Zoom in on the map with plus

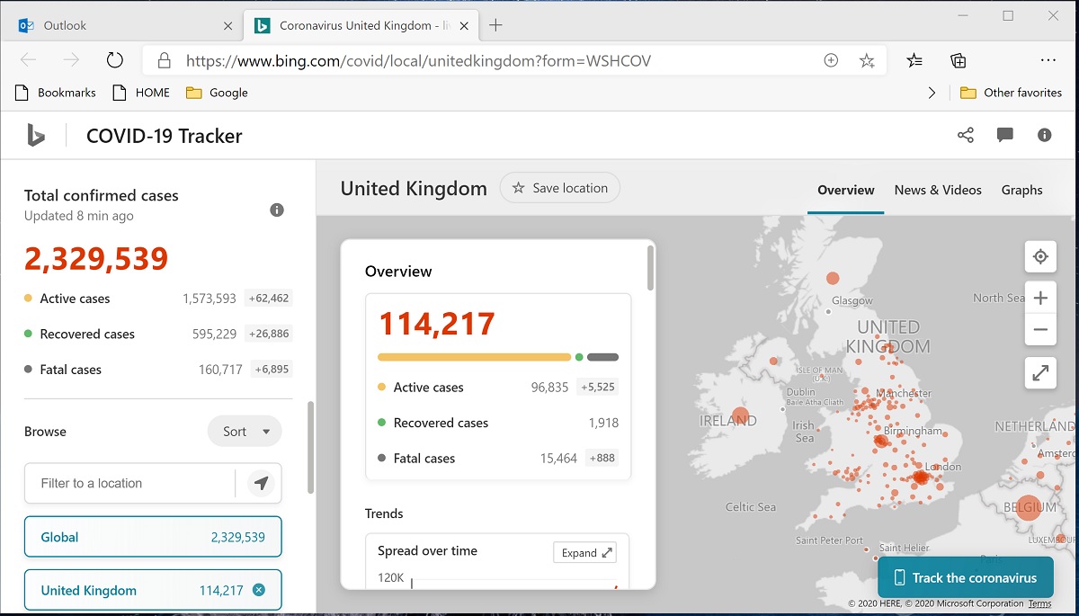click(x=1040, y=298)
